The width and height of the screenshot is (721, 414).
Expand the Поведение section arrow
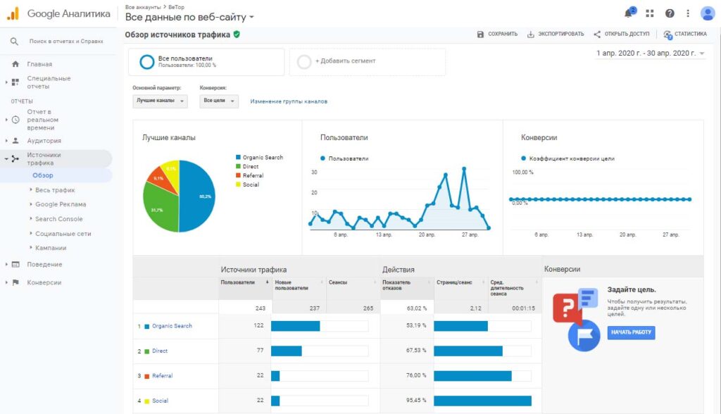6,265
